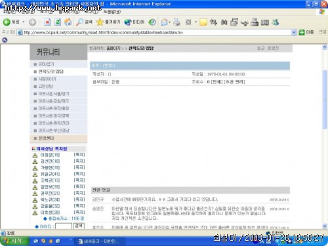Viewport: 328px width, 246px height.
Task: Open the Windows 시작 Start button
Action: [x=14, y=241]
